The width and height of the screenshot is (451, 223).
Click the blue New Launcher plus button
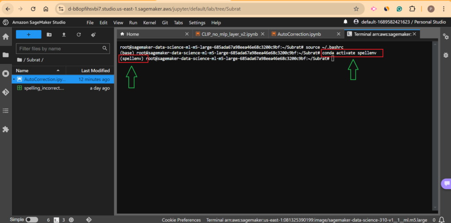(x=28, y=34)
